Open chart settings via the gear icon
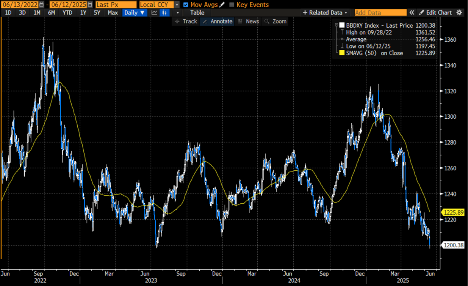The width and height of the screenshot is (468, 286). point(459,13)
